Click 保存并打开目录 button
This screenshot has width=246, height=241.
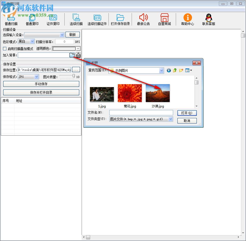[41, 92]
